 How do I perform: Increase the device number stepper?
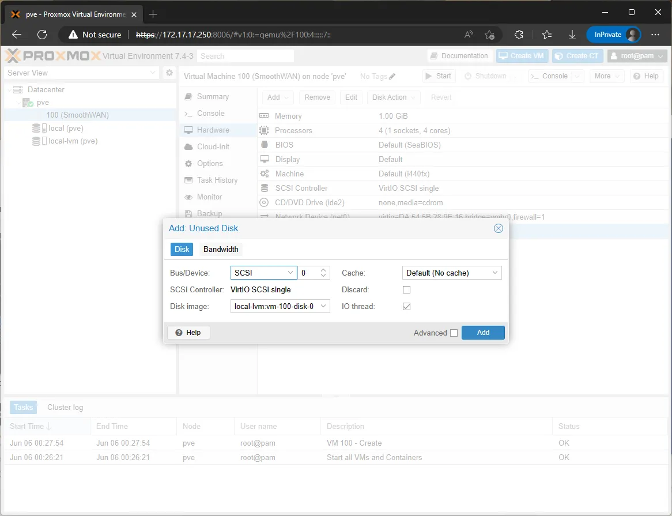(x=323, y=270)
